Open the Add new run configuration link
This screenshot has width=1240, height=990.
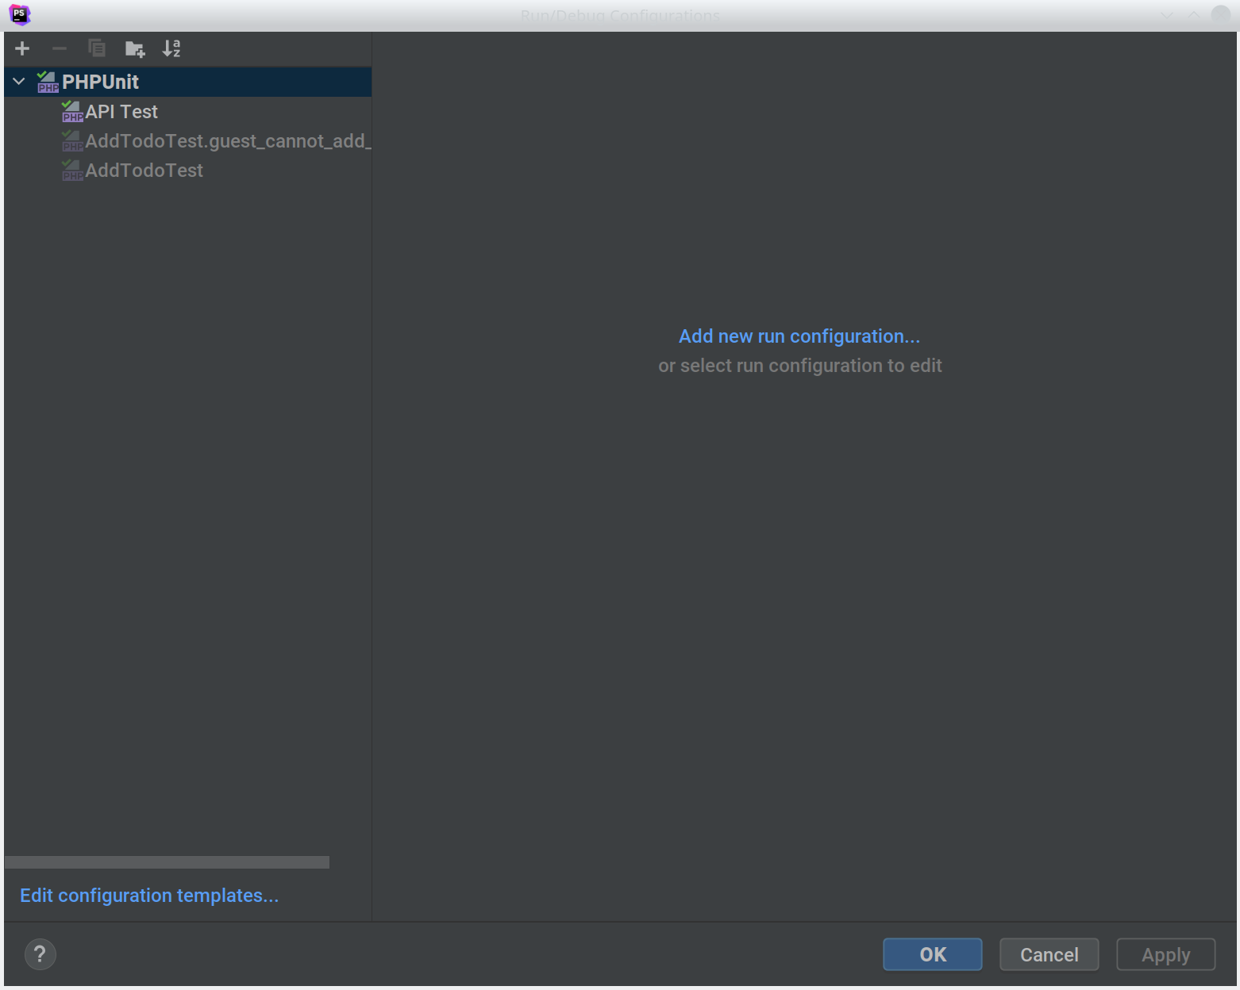coord(799,336)
